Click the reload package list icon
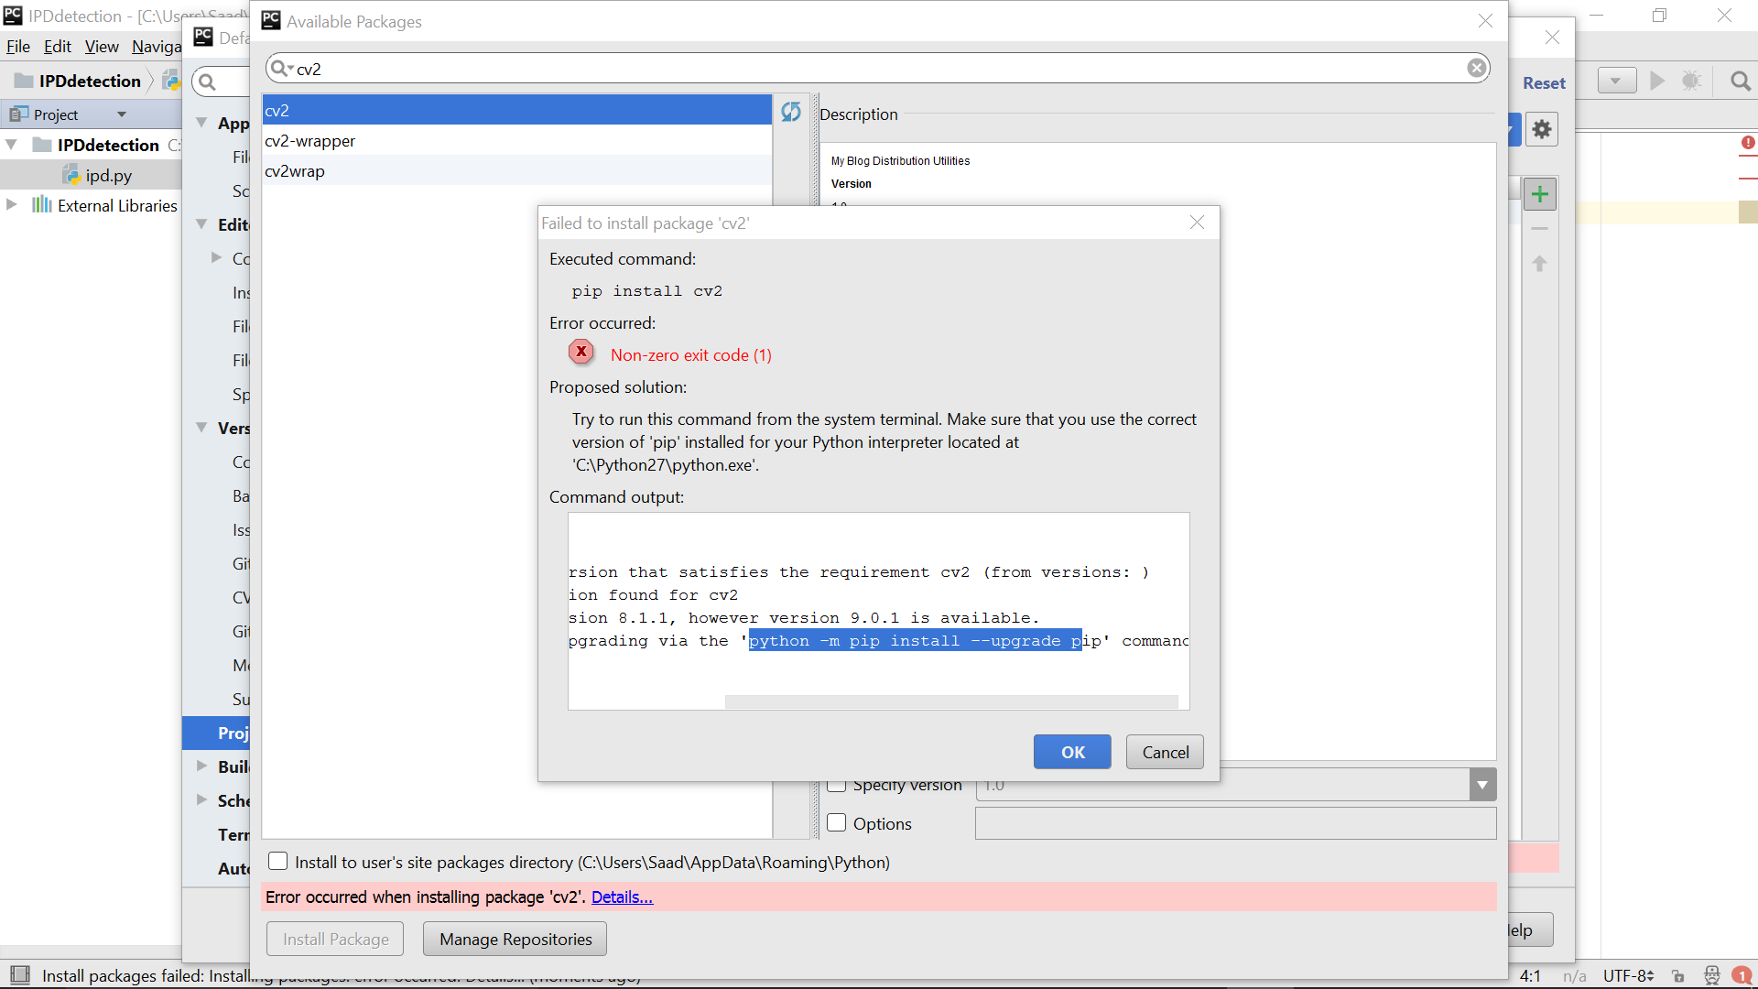 point(791,112)
